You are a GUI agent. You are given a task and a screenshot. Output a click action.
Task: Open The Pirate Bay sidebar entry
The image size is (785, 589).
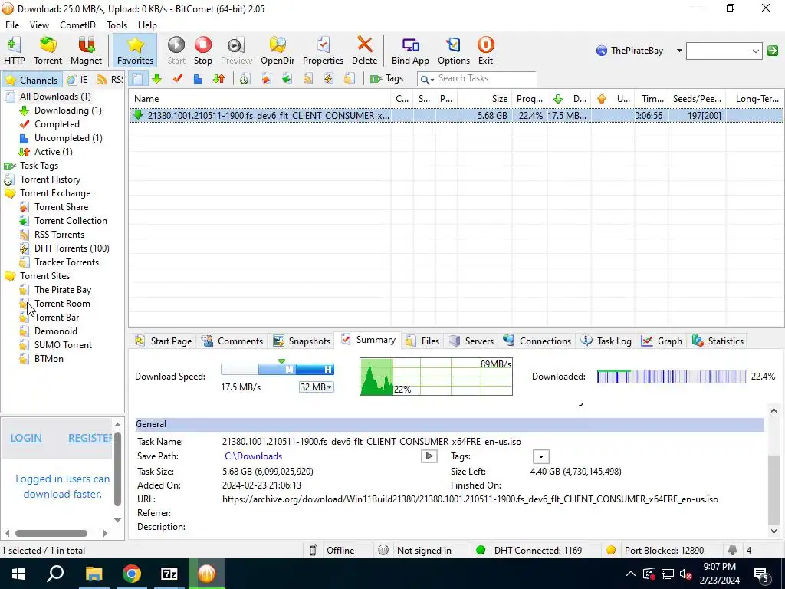click(x=63, y=289)
